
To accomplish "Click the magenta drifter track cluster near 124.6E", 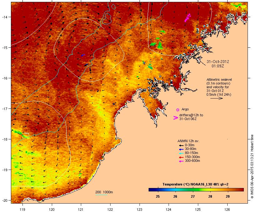I will [x=187, y=18].
